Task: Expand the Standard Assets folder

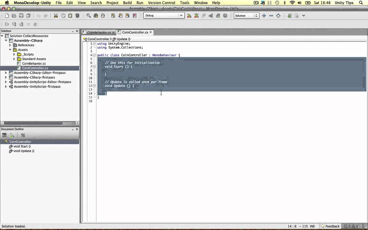Action: tap(14, 59)
